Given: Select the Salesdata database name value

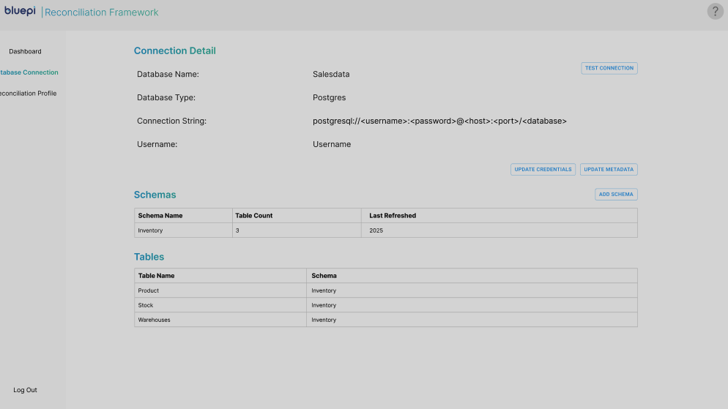Looking at the screenshot, I should click(331, 74).
